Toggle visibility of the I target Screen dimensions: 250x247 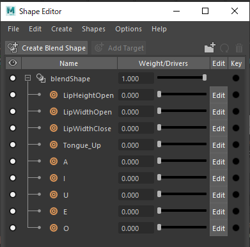(13, 178)
